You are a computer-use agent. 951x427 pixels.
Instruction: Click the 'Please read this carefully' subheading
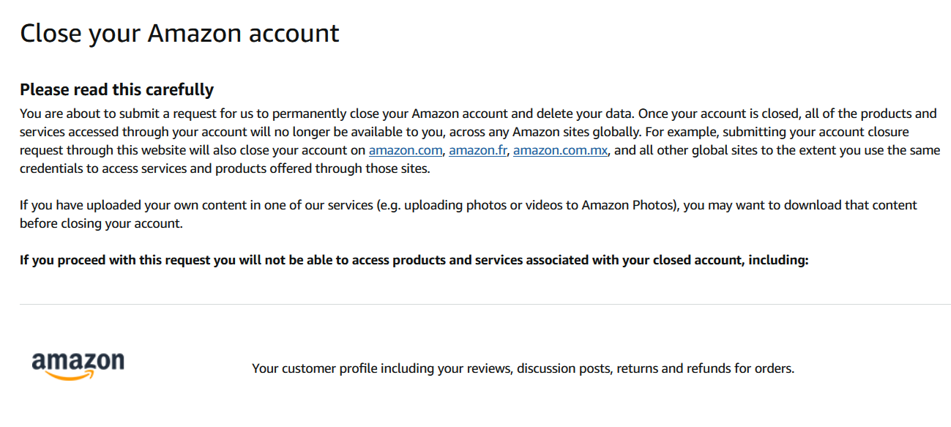click(x=116, y=89)
